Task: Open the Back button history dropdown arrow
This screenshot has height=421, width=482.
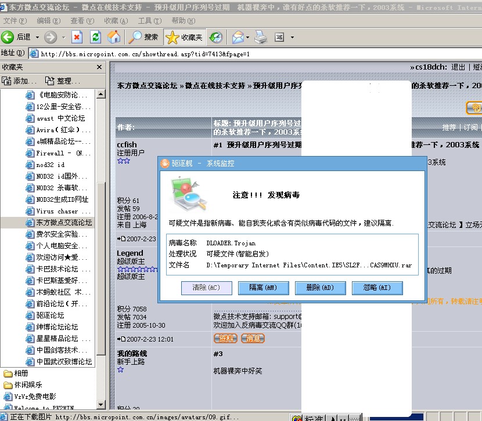Action: (x=37, y=38)
